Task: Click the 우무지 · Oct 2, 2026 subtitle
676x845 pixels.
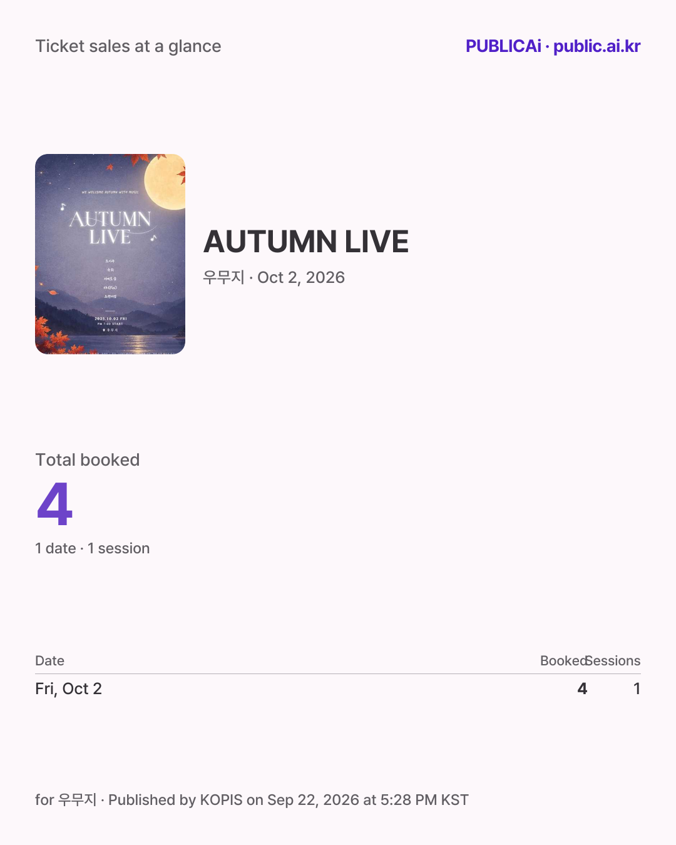Action: pyautogui.click(x=274, y=277)
